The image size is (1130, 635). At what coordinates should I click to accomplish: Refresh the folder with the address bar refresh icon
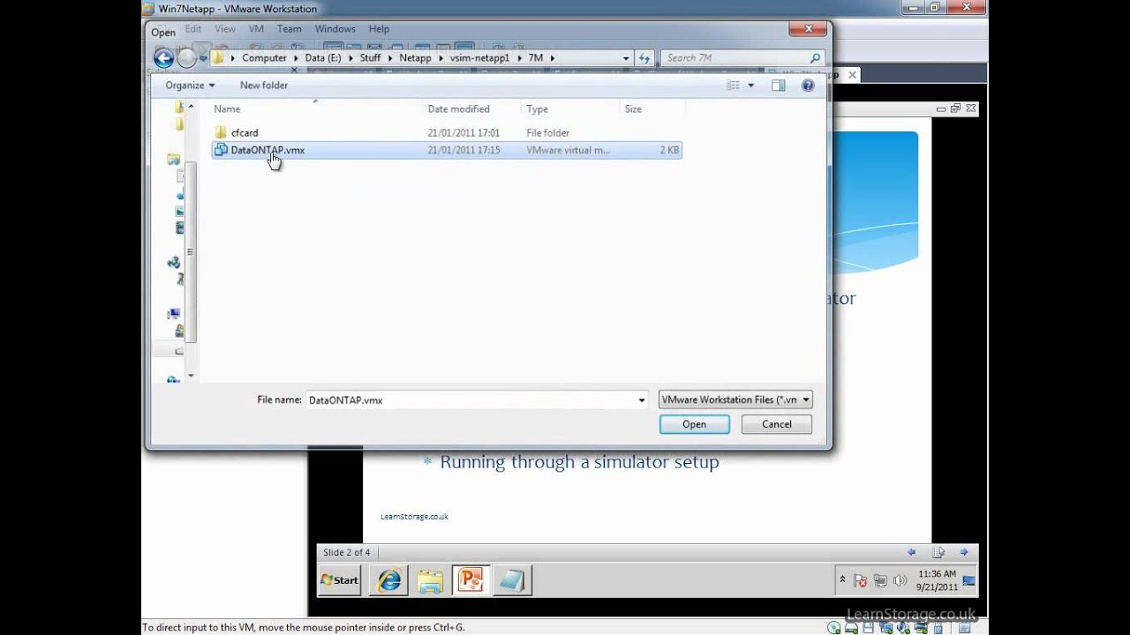(644, 58)
